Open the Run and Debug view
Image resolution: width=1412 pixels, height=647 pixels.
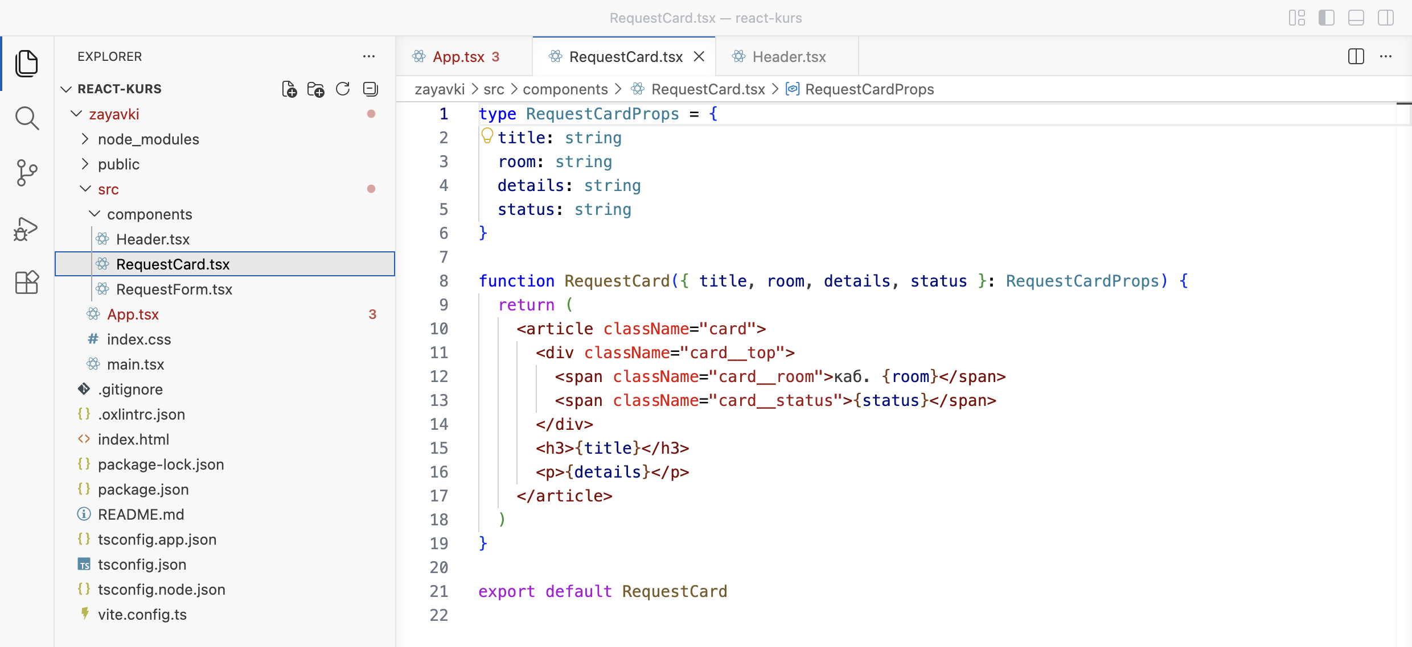(x=26, y=229)
